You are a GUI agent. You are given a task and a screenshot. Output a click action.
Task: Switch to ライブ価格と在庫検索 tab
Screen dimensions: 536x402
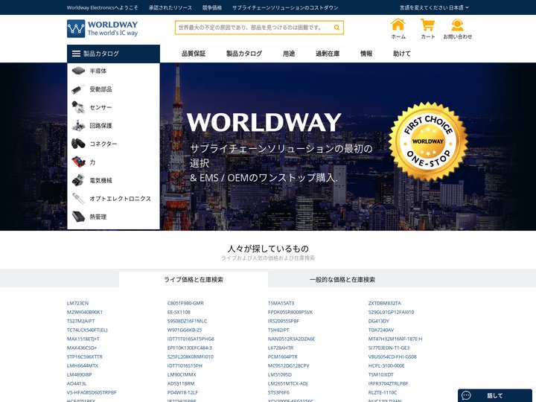click(194, 280)
